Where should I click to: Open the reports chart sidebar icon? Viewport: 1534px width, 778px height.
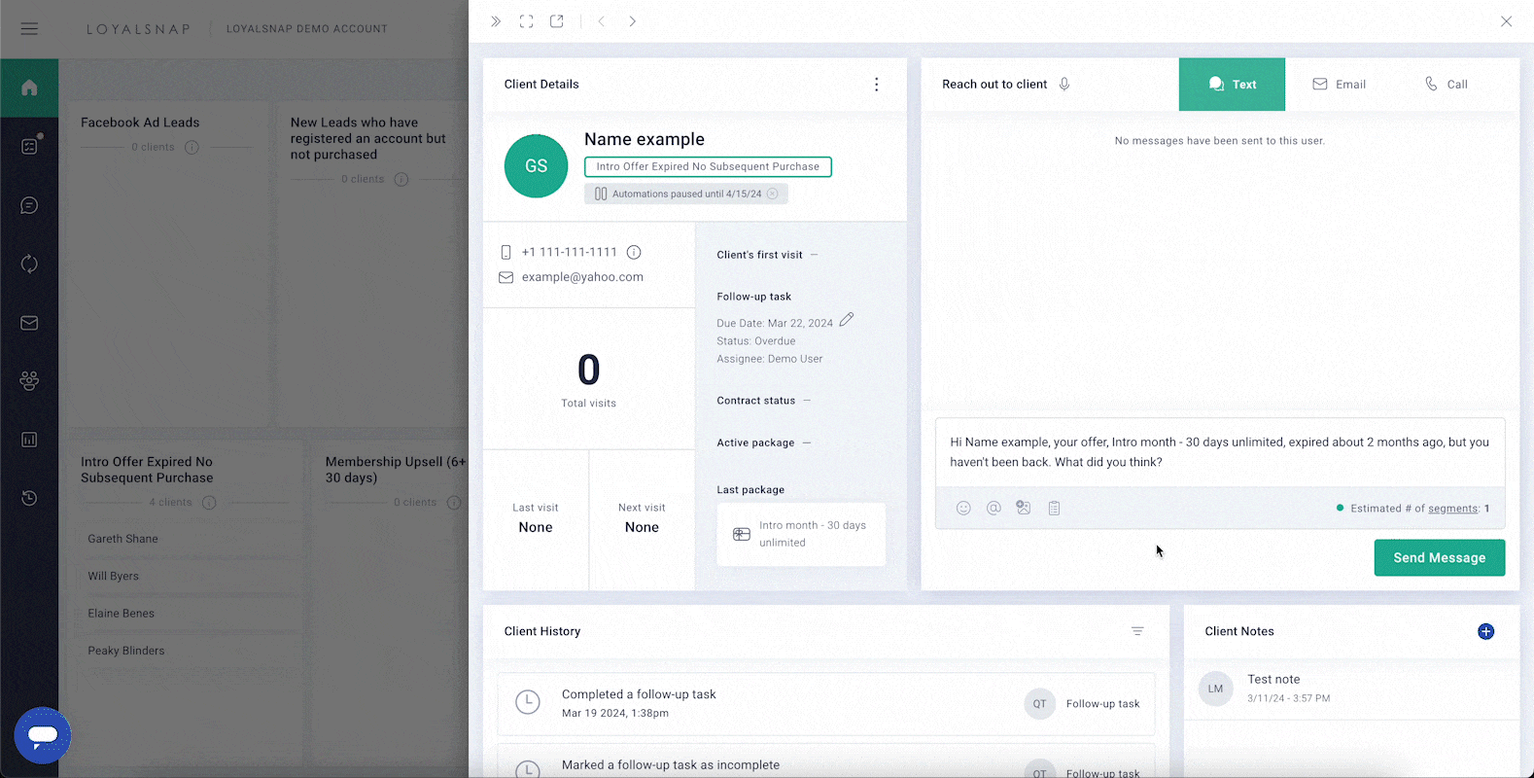(29, 440)
